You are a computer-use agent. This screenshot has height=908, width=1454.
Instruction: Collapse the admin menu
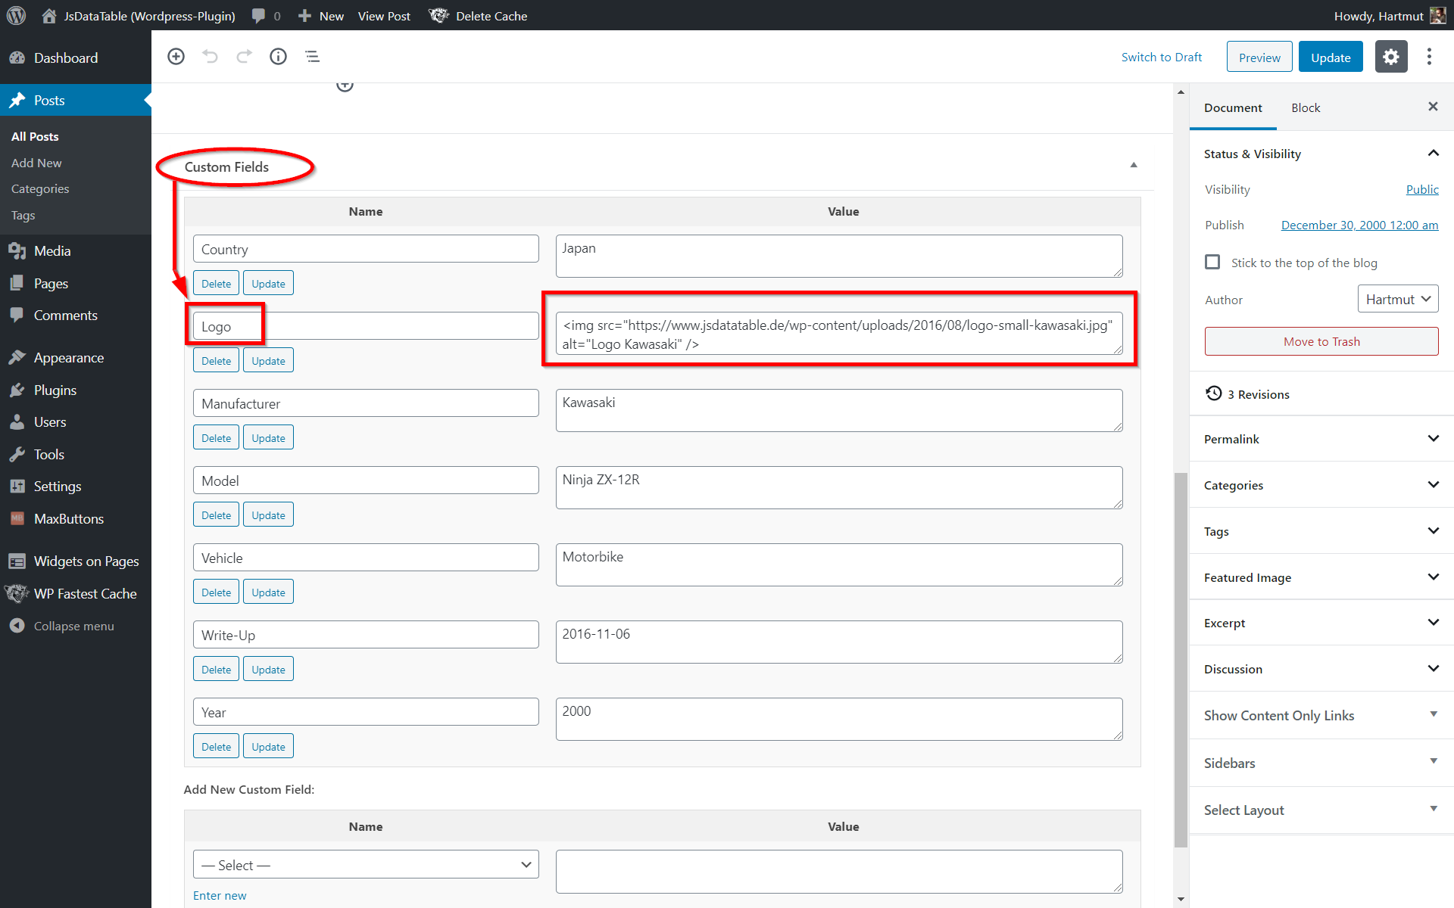(x=76, y=627)
